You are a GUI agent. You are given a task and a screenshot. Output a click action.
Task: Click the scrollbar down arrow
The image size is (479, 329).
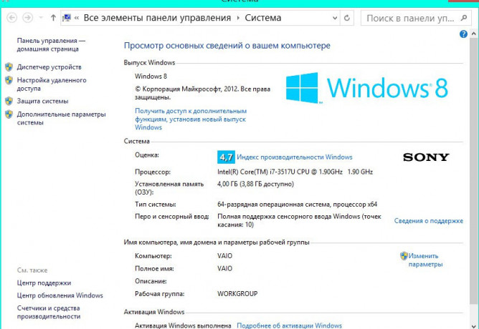pos(473,325)
